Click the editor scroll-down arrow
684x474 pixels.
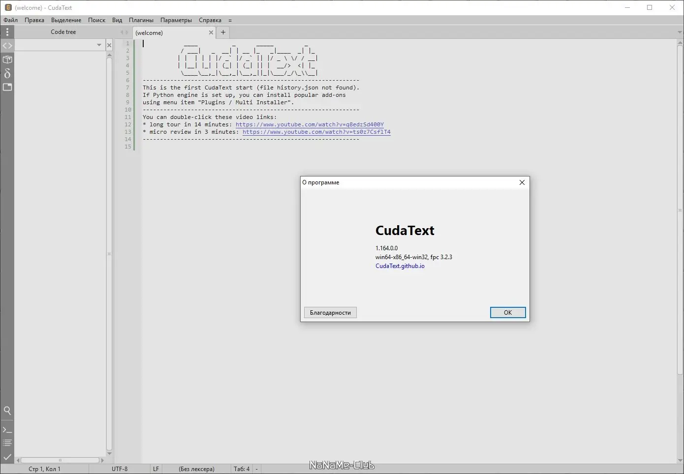pyautogui.click(x=680, y=460)
